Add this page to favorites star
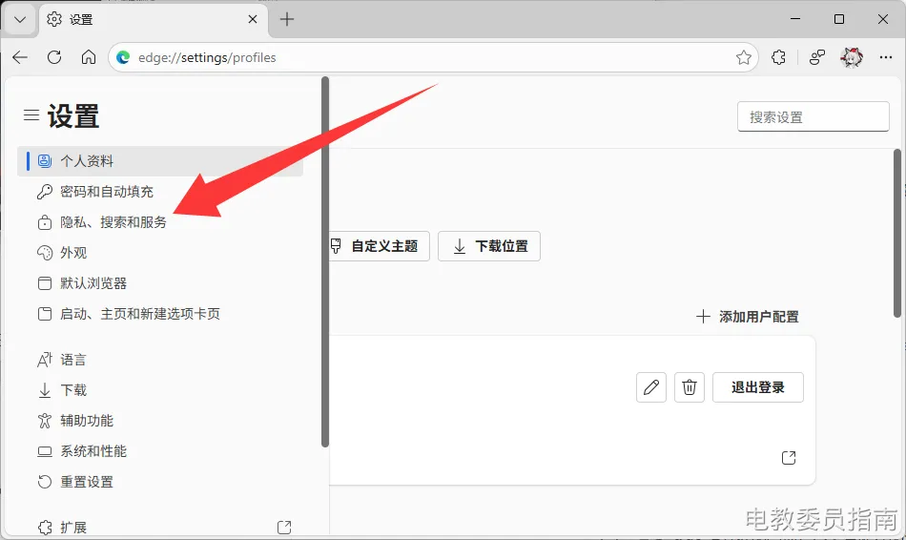This screenshot has height=540, width=906. coord(744,57)
